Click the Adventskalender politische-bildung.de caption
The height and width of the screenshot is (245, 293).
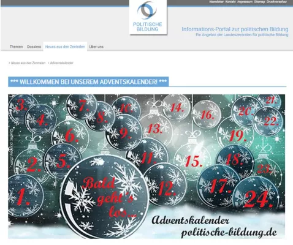tap(214, 226)
